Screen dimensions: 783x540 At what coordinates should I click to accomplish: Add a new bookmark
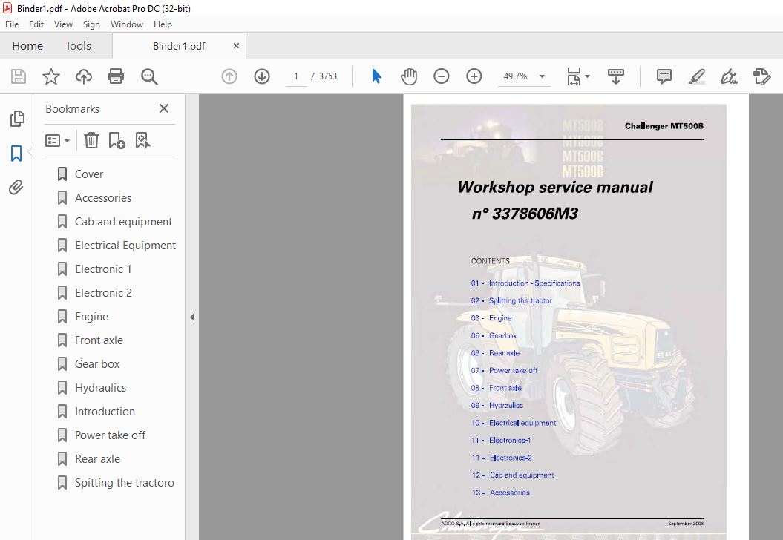click(x=117, y=141)
